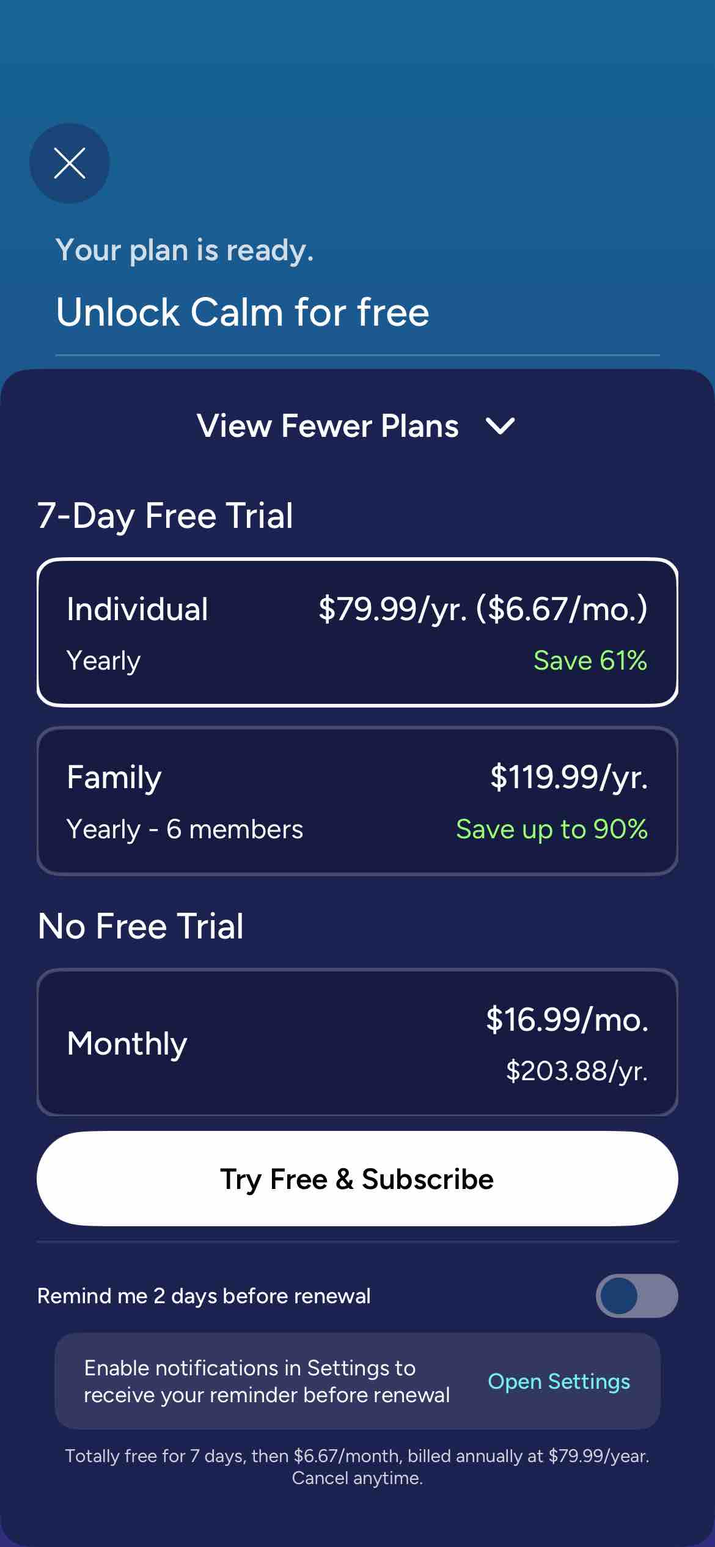The width and height of the screenshot is (715, 1547).
Task: Tap the Save up to 90% label
Action: pos(551,829)
